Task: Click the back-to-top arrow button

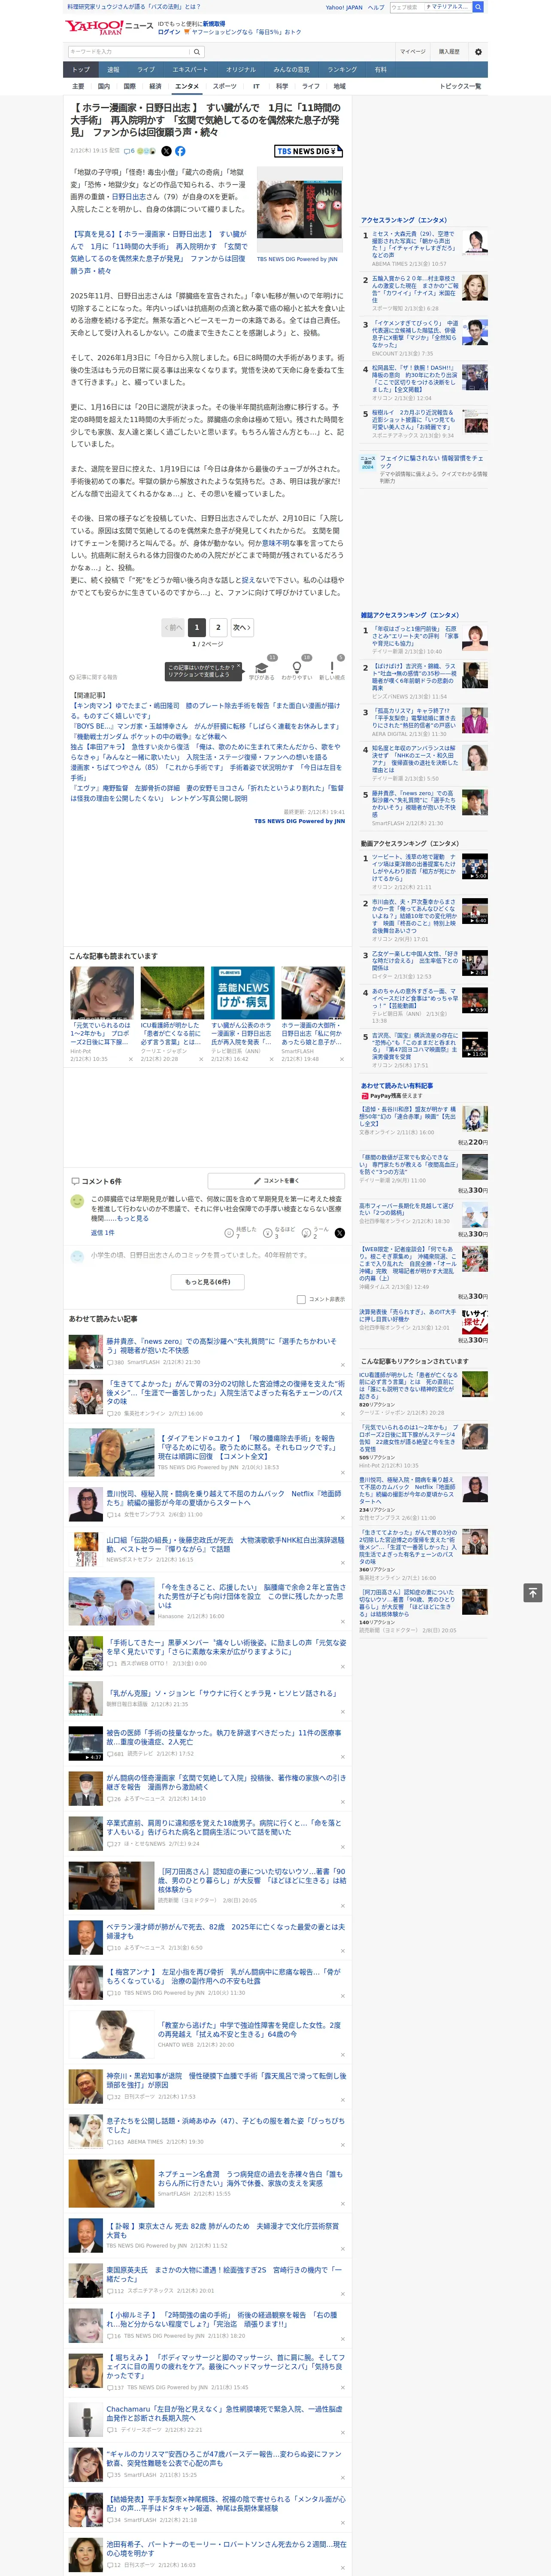Action: (x=533, y=1592)
